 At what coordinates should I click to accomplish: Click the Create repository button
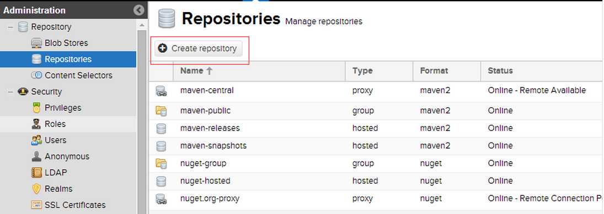[x=199, y=48]
